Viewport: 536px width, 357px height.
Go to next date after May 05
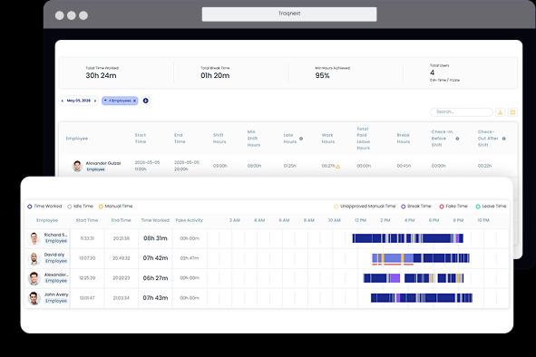coord(95,101)
